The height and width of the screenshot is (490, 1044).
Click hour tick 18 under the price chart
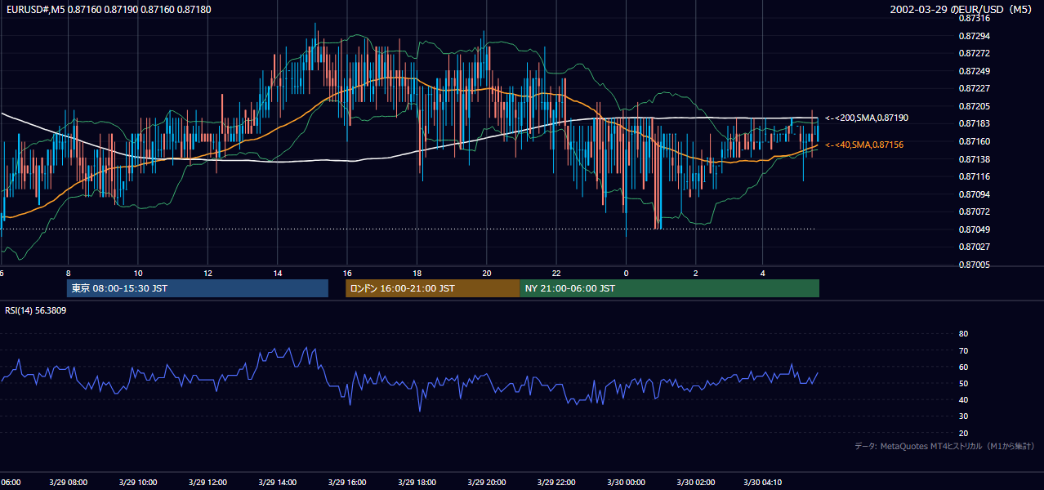(x=417, y=273)
